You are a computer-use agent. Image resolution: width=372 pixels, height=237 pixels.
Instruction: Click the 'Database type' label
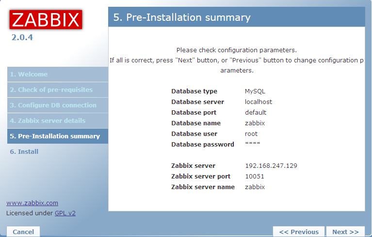point(194,91)
